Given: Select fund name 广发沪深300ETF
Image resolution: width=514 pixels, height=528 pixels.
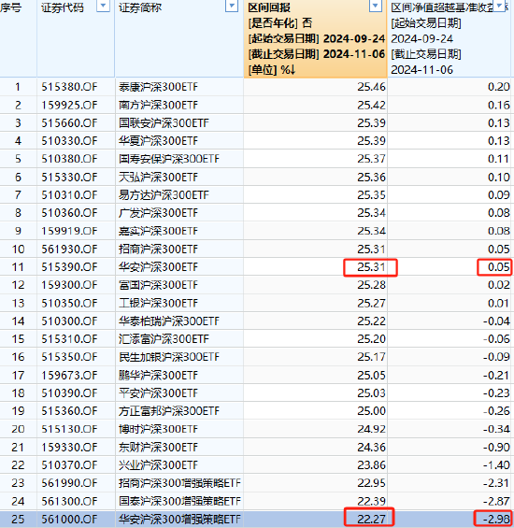Looking at the screenshot, I should [158, 213].
